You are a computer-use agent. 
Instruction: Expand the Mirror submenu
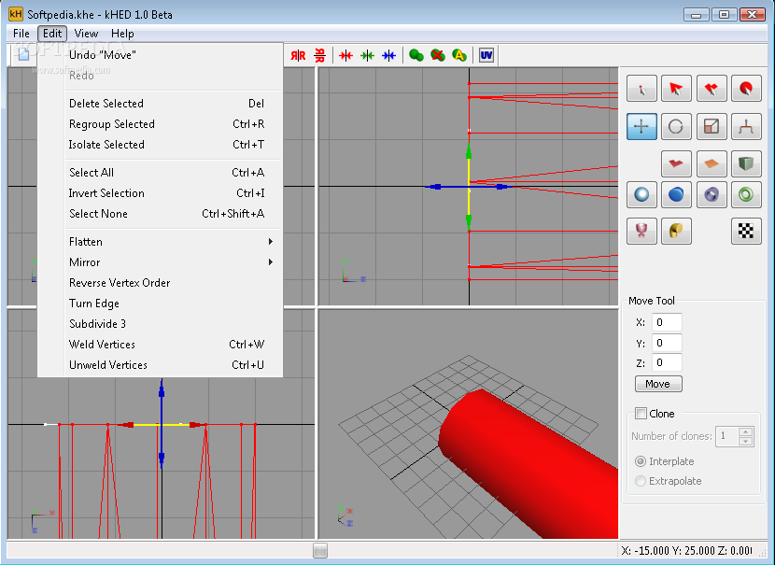pyautogui.click(x=171, y=262)
